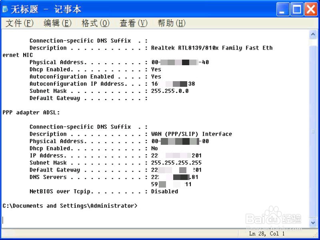320x240 pixels.
Task: Click the 'C:\Documents and Settings\Administrator>' prompt line
Action: point(70,206)
